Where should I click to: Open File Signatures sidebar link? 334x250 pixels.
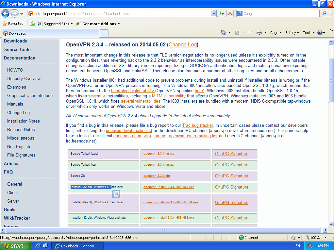[21, 155]
